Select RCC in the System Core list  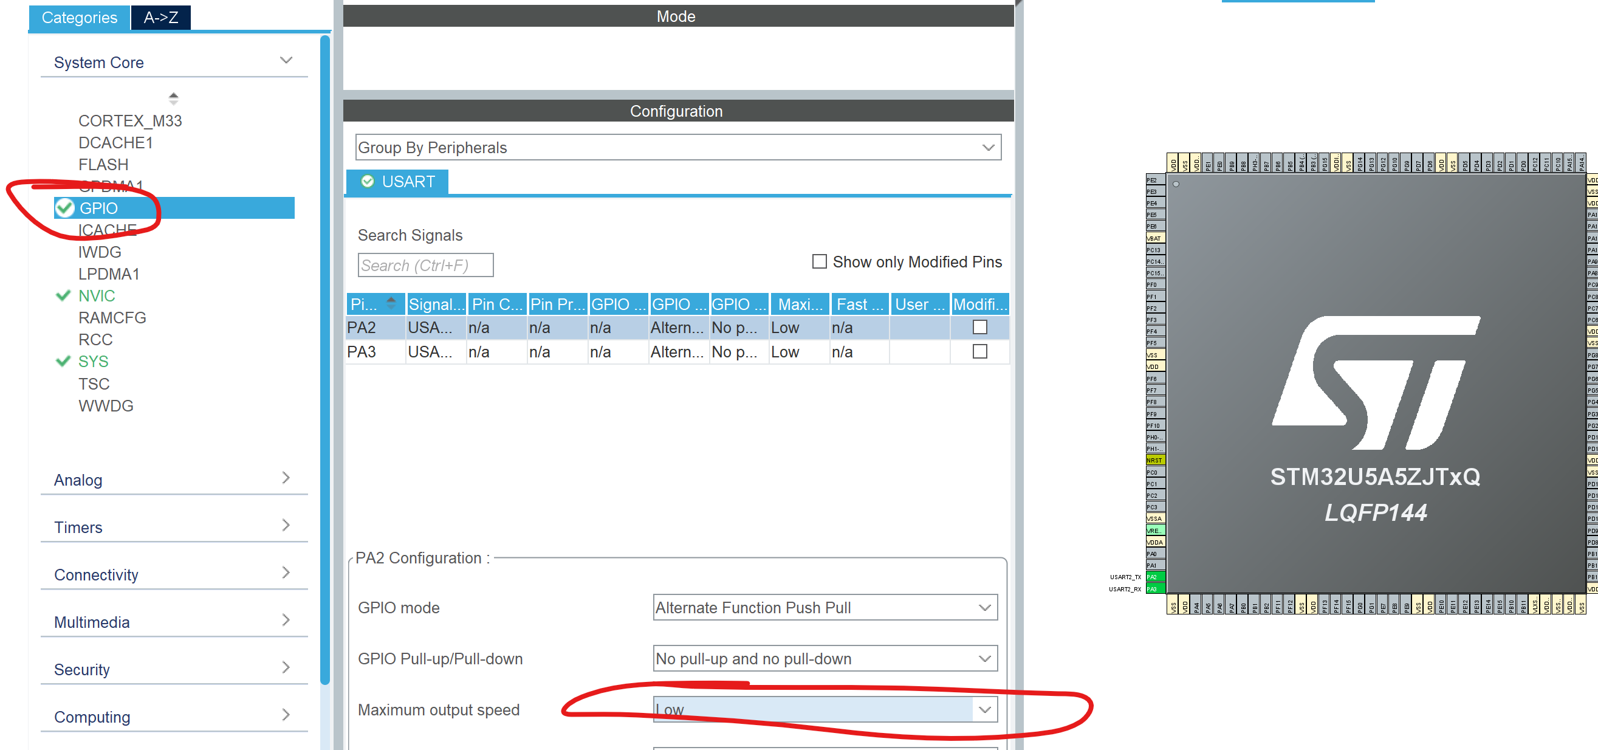coord(95,339)
